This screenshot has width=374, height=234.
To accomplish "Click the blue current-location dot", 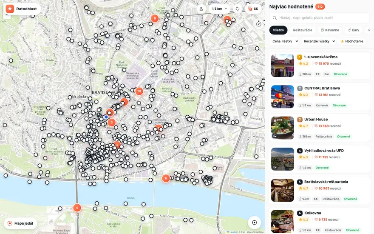I will pyautogui.click(x=106, y=117).
